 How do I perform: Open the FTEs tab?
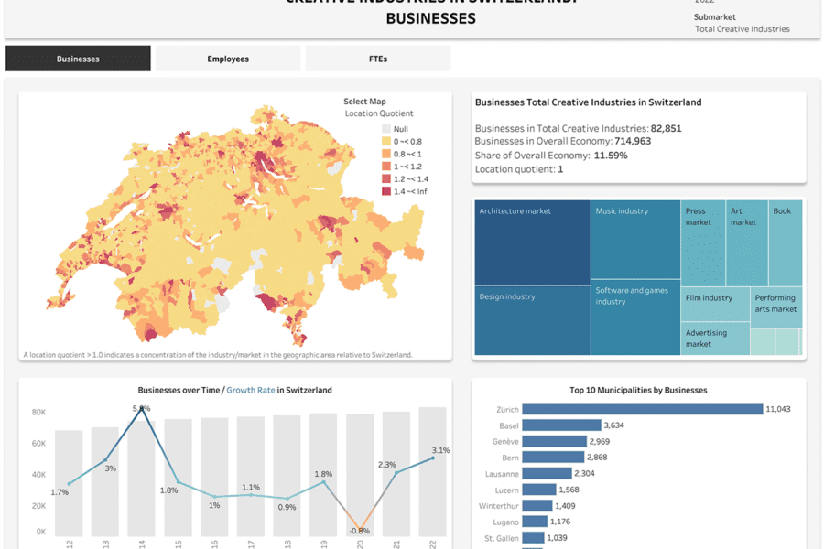click(377, 59)
